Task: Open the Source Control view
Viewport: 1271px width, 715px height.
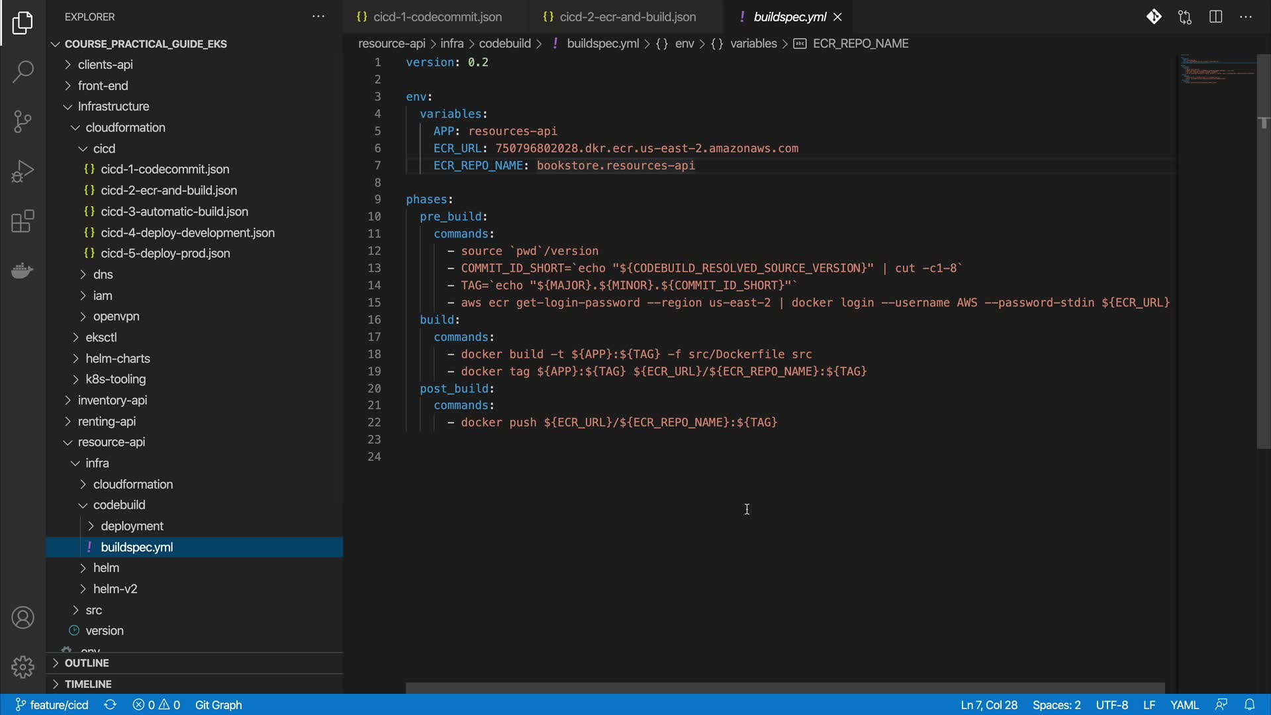Action: pyautogui.click(x=23, y=121)
